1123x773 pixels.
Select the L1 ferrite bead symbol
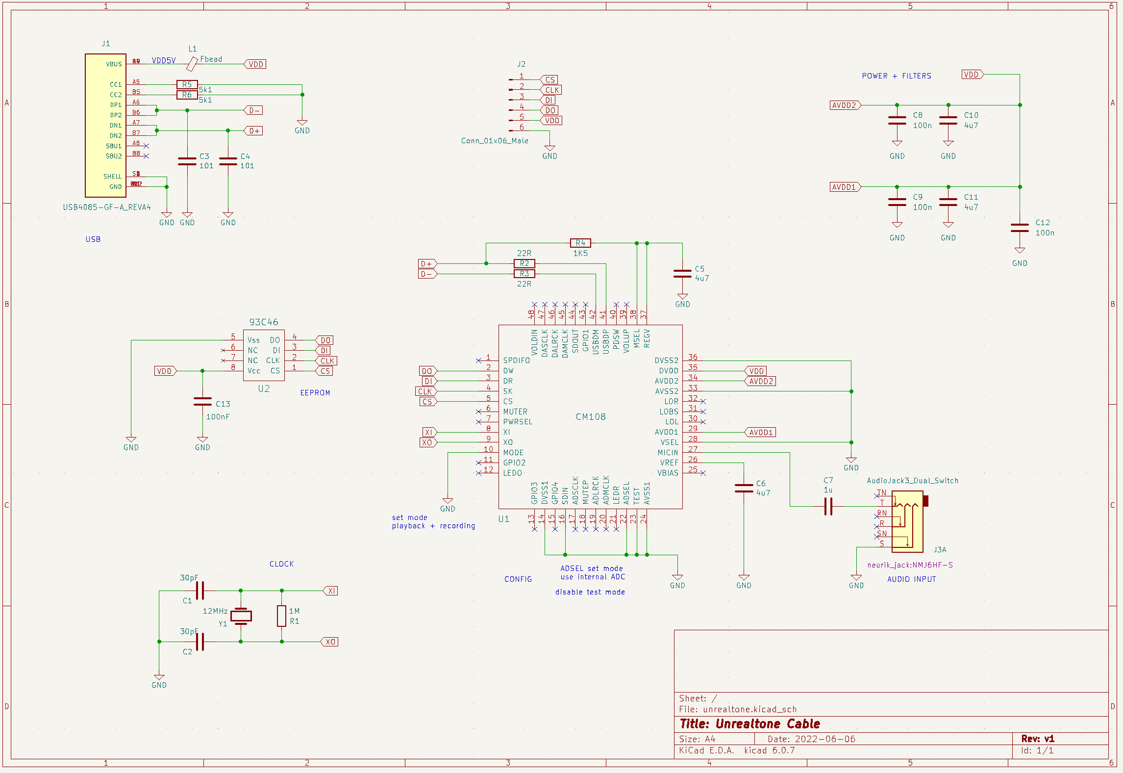pos(192,64)
